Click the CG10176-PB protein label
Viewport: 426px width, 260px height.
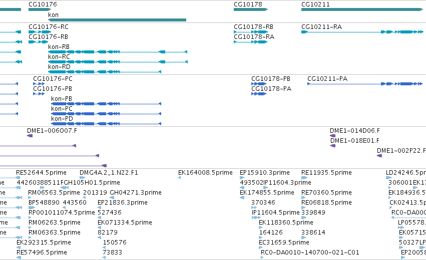(53, 89)
